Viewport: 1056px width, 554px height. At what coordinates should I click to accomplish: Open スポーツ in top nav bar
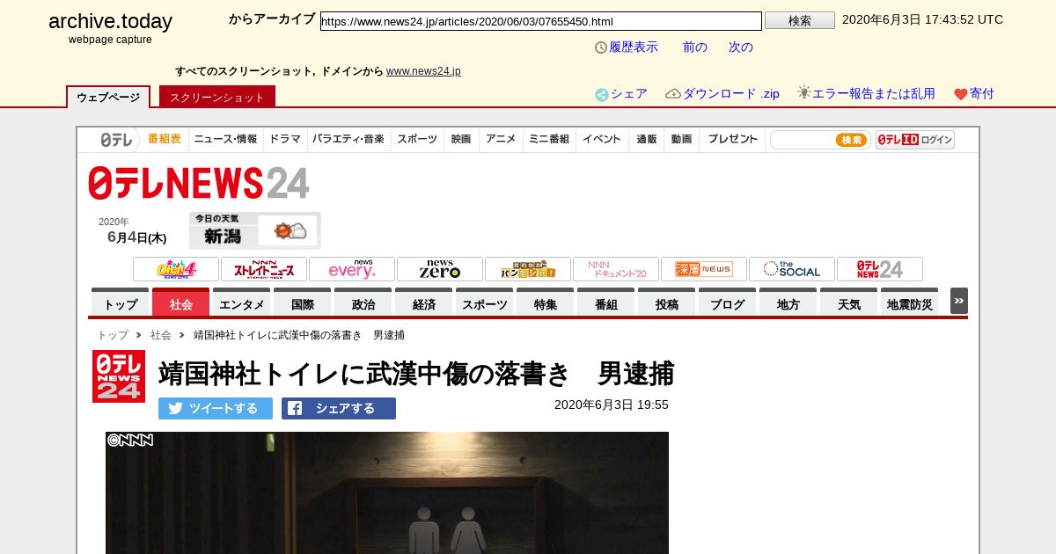pyautogui.click(x=417, y=139)
